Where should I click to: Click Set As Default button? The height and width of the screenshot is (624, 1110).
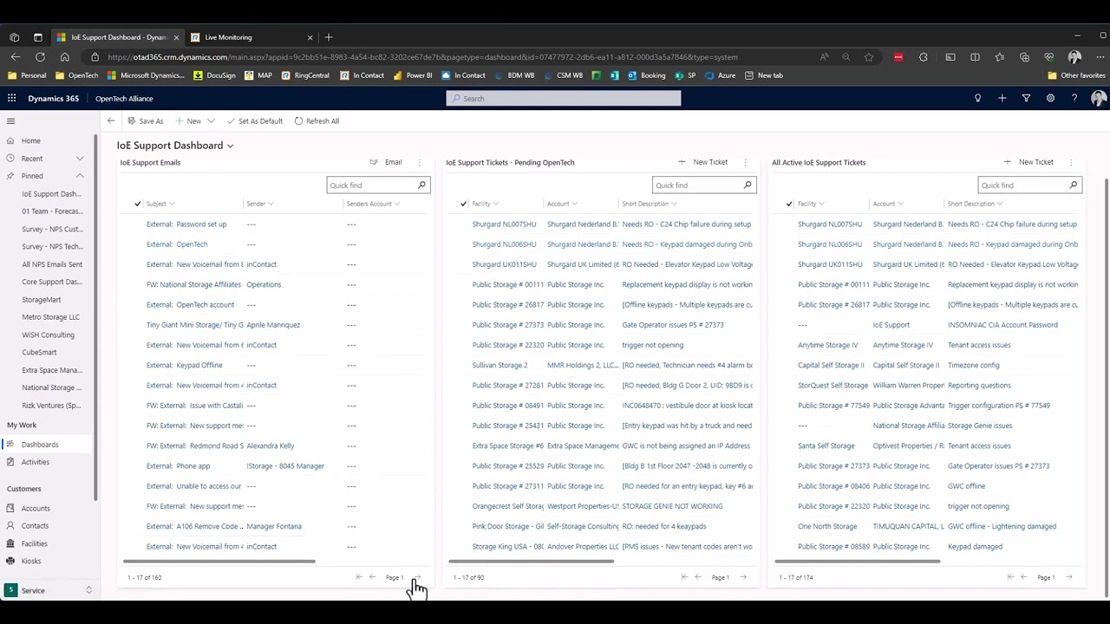[x=254, y=121]
